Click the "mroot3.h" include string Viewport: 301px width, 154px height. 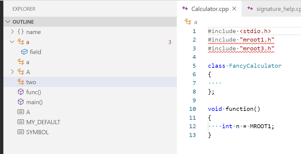tap(257, 49)
